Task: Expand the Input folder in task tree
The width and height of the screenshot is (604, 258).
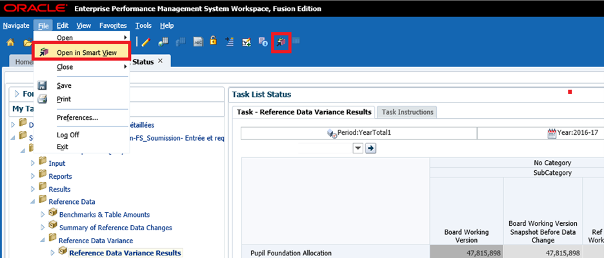Action: [34, 163]
